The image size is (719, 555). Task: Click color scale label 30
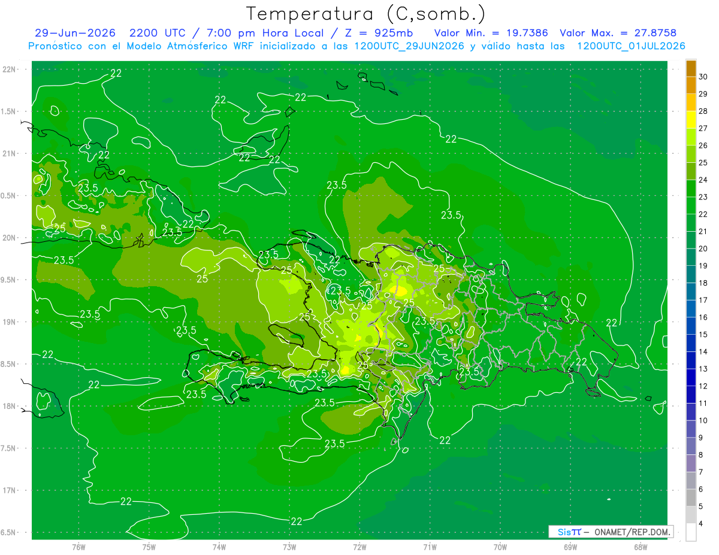[703, 77]
